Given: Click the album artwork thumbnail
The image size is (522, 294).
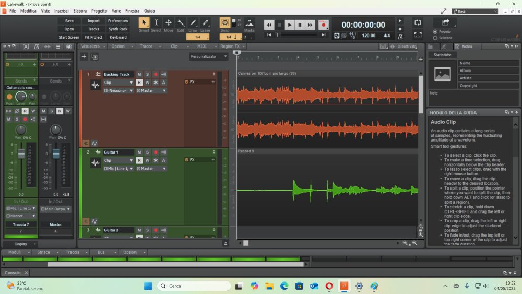Looking at the screenshot, I should click(443, 74).
